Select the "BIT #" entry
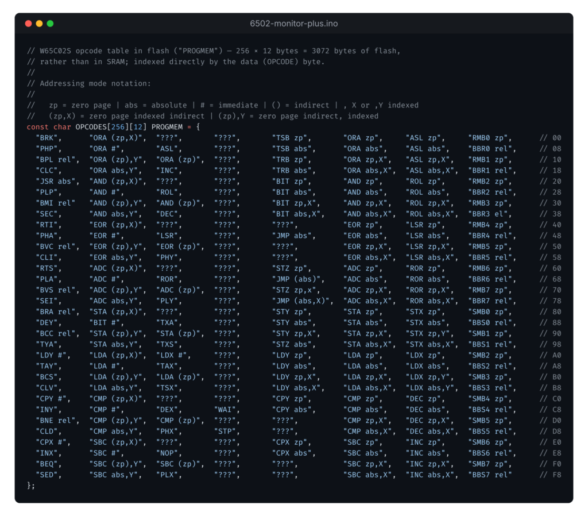Viewport: 588px width, 516px height. 105,323
